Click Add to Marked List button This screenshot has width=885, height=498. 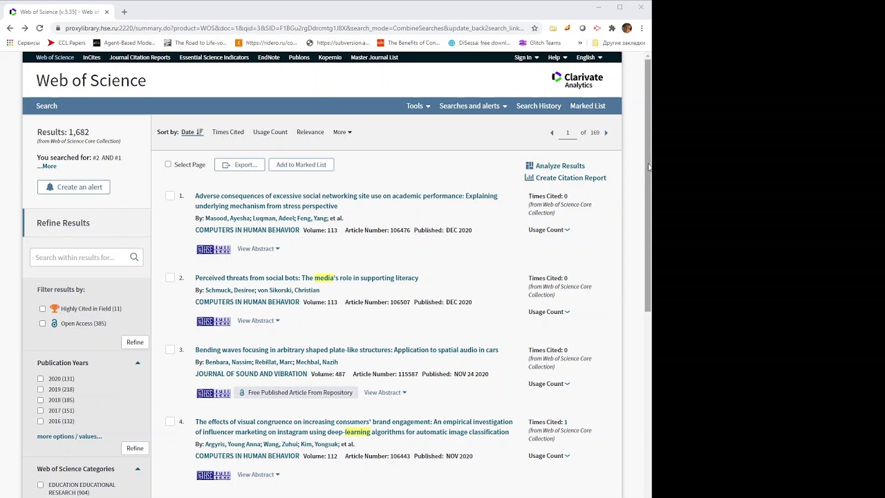point(301,165)
